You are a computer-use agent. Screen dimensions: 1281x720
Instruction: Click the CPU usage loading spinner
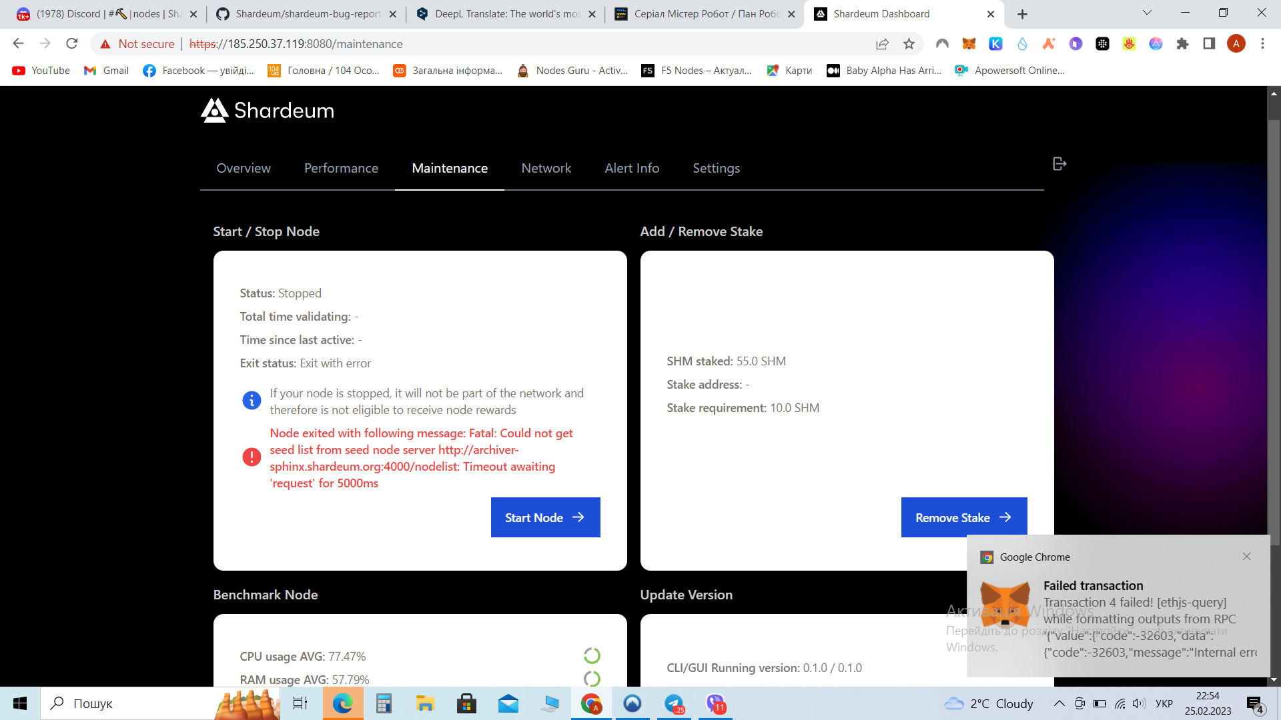(592, 656)
